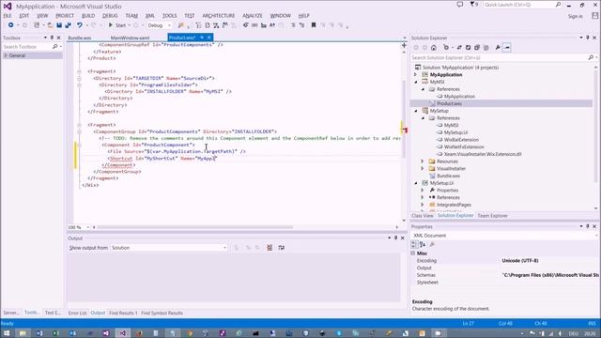Expand the MyApplication project node

tap(415, 75)
